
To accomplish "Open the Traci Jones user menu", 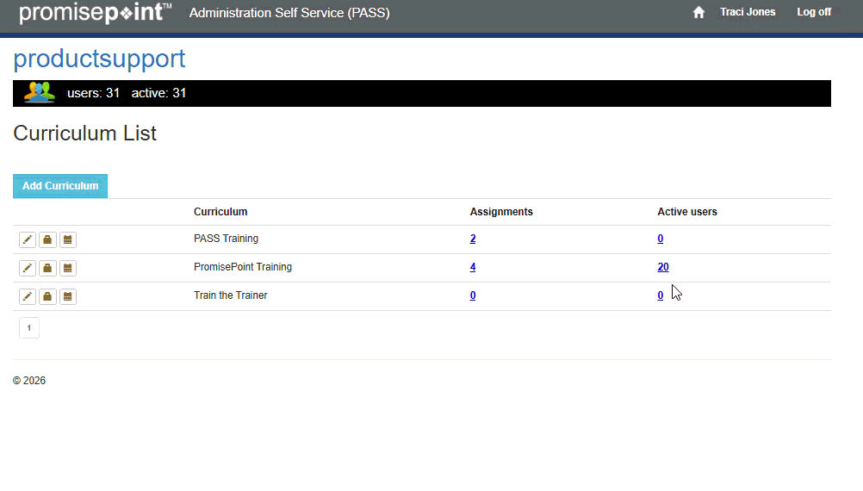I will [x=747, y=12].
